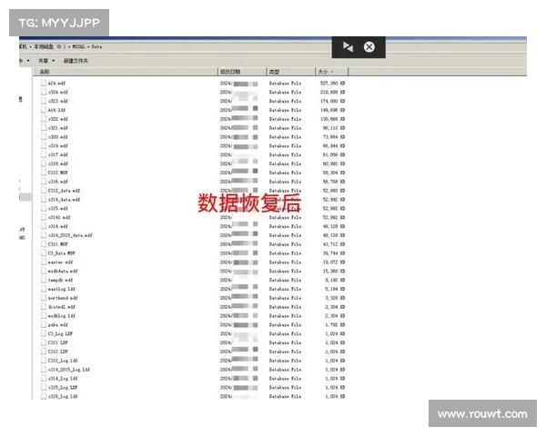Click the file icon for c314_data.mdf

click(x=44, y=200)
